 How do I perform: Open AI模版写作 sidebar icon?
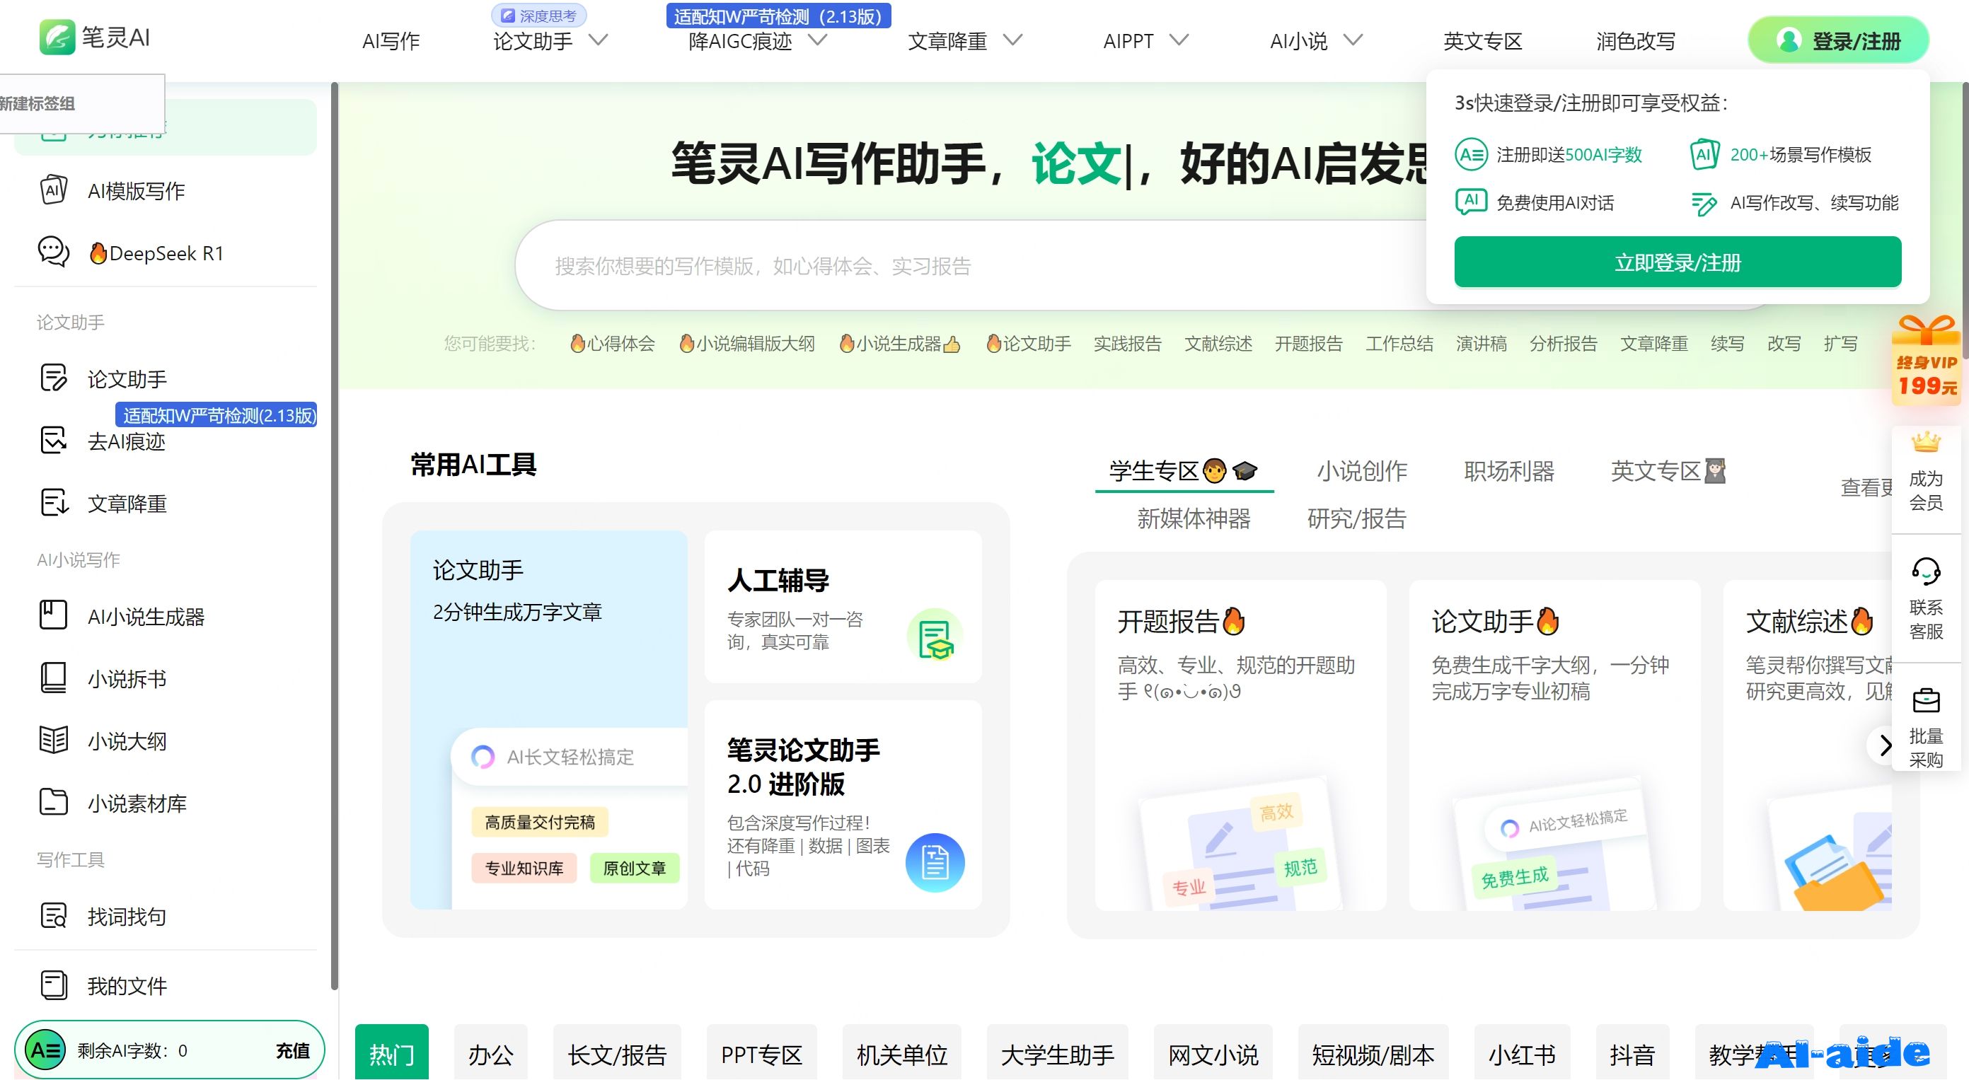tap(54, 190)
